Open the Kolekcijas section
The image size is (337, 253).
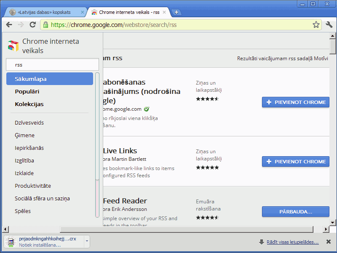29,104
